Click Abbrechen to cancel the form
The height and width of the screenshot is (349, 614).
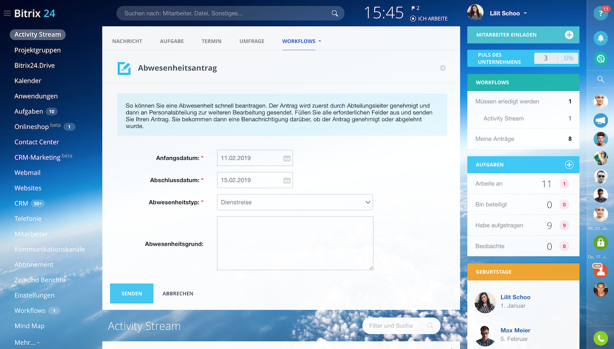[178, 293]
